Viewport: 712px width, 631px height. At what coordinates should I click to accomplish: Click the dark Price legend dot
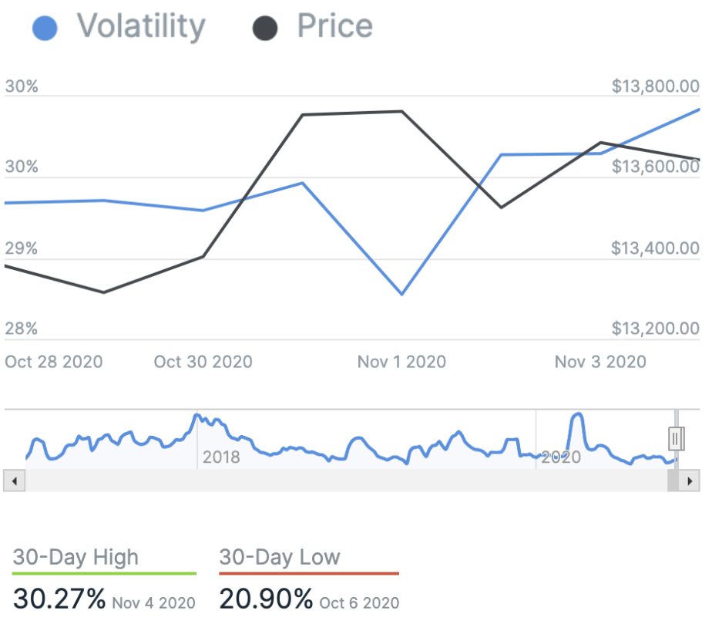pyautogui.click(x=264, y=29)
